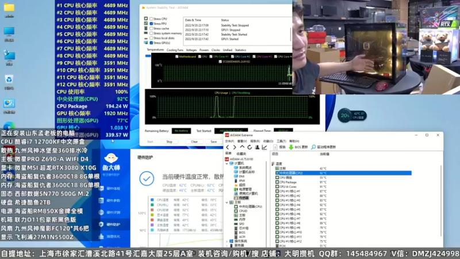The width and height of the screenshot is (460, 259).
Task: Select 超频 in the AIDA64 tree
Action: pyautogui.click(x=240, y=185)
